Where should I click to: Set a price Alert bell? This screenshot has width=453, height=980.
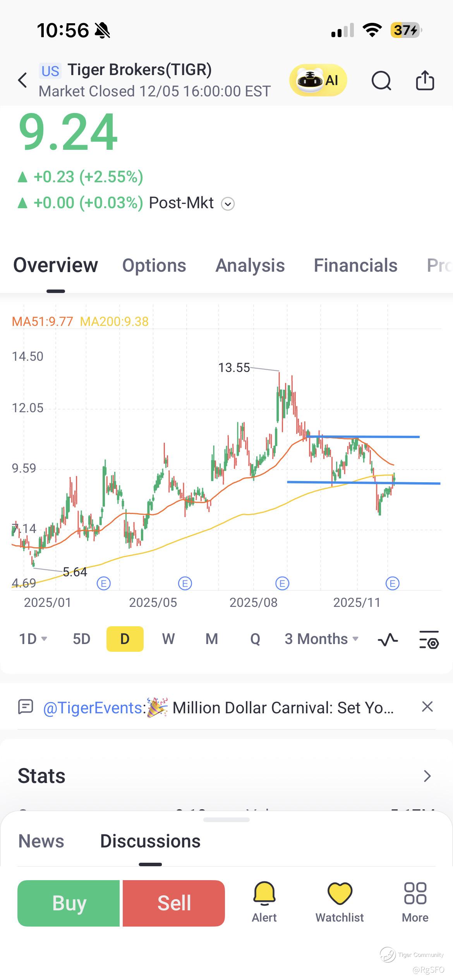[264, 902]
